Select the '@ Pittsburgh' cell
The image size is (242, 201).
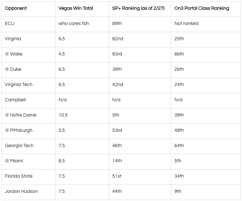pyautogui.click(x=28, y=131)
